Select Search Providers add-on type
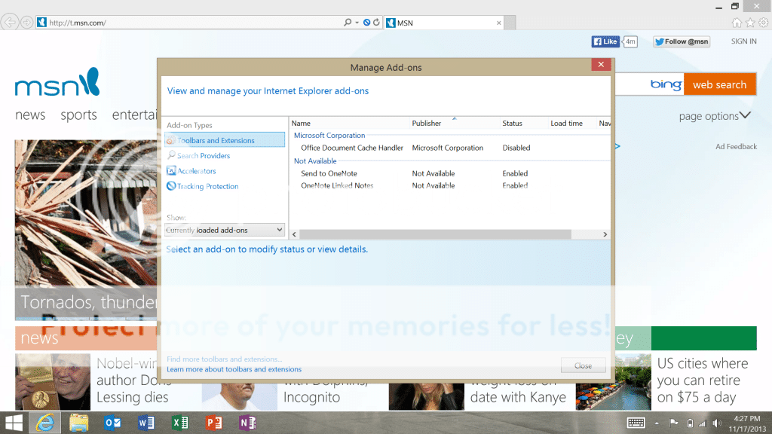The height and width of the screenshot is (434, 772). [203, 156]
